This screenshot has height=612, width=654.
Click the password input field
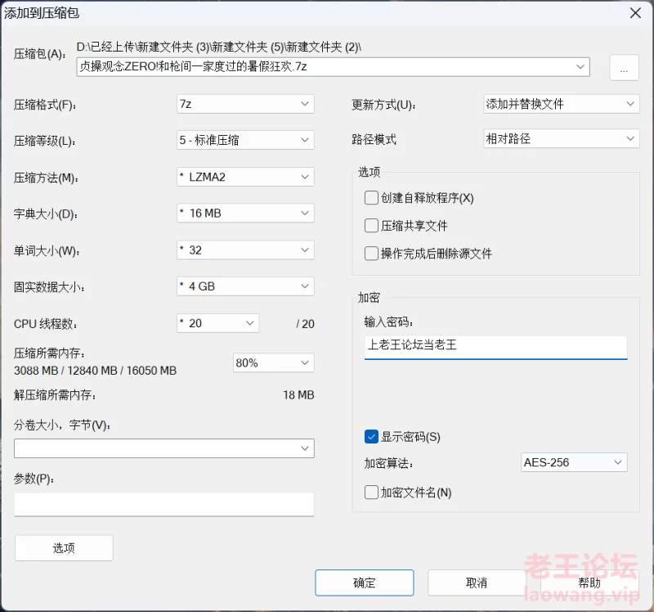495,346
